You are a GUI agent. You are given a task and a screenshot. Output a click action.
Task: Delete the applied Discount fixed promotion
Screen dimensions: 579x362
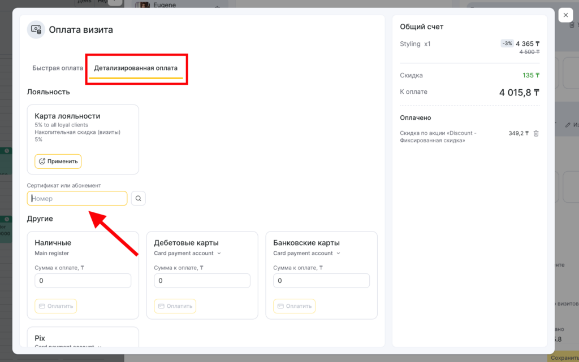536,133
